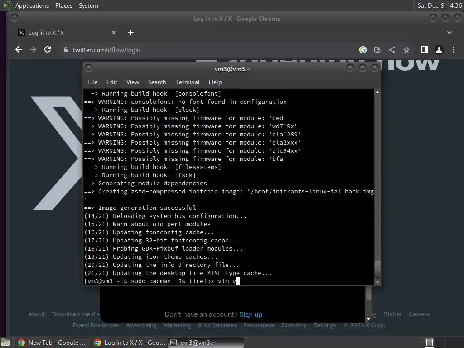Open the Careers footer link

coord(419,314)
